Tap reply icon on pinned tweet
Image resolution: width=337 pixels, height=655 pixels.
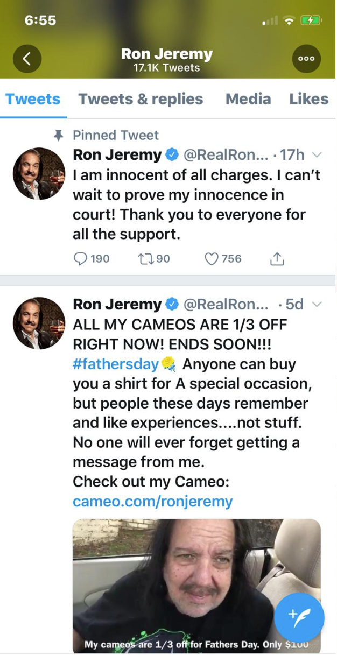pos(80,259)
